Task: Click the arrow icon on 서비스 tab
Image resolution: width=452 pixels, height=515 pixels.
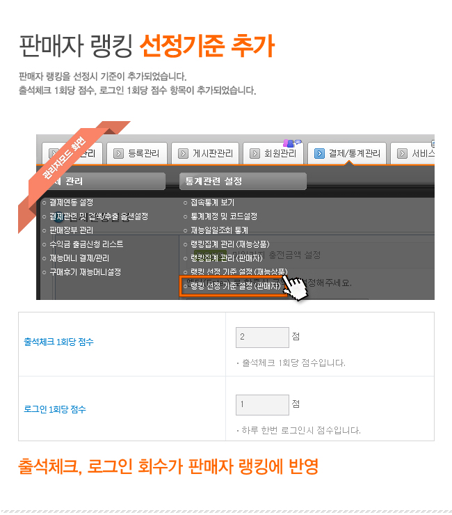Action: (402, 153)
